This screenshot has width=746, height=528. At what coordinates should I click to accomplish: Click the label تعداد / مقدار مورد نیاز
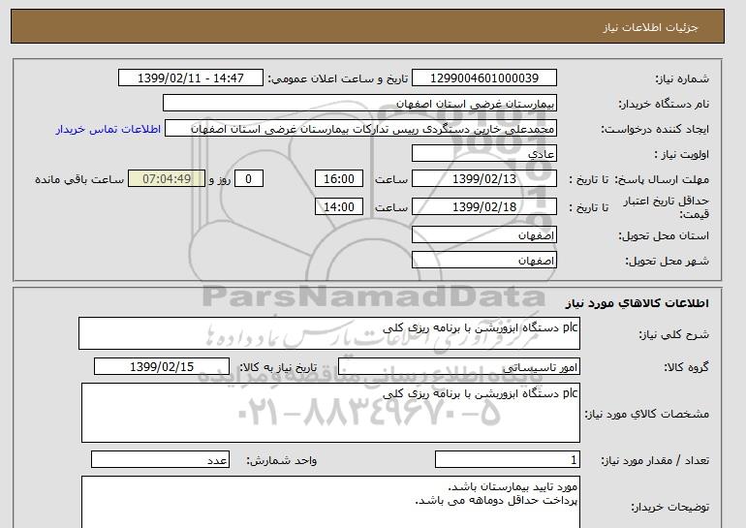pyautogui.click(x=655, y=460)
